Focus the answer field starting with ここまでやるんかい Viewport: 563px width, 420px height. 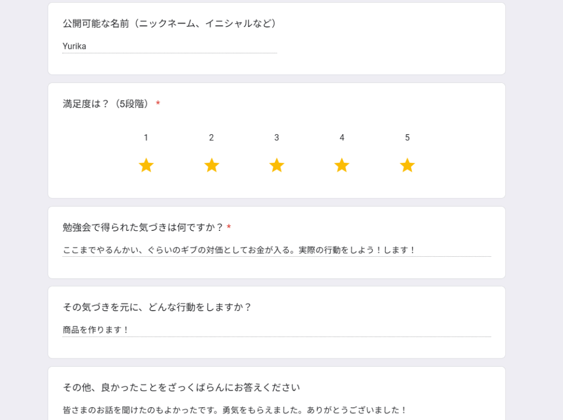(x=277, y=250)
